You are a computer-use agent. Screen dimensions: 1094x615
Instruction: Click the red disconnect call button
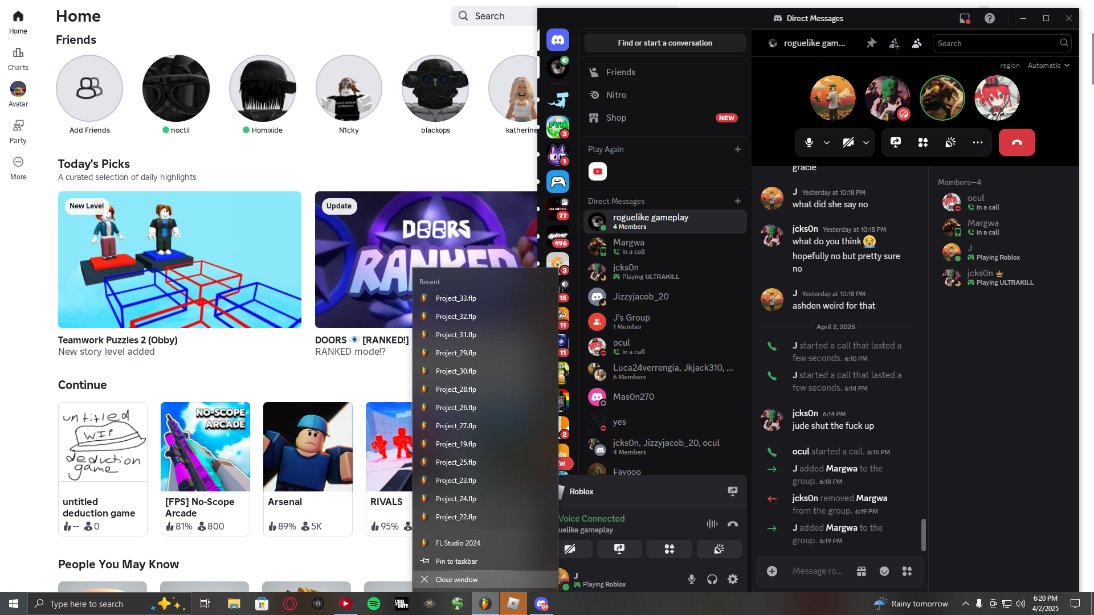point(1017,142)
